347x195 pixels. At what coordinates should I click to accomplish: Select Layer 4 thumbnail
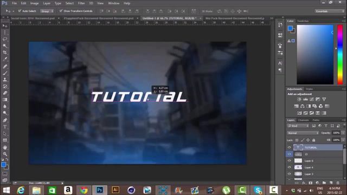click(x=298, y=167)
